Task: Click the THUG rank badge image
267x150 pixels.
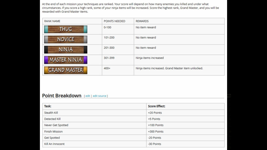Action: click(66, 29)
